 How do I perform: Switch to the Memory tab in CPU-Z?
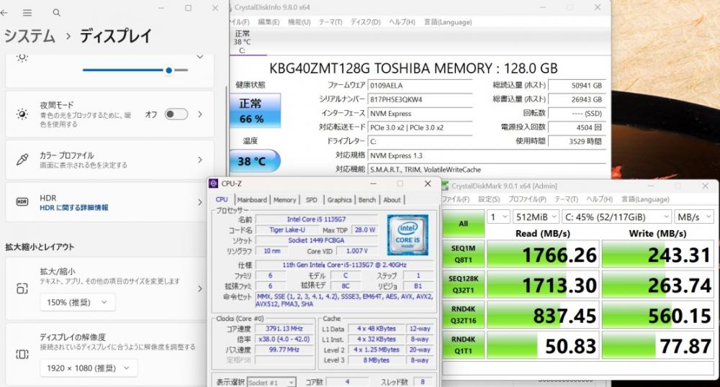284,200
